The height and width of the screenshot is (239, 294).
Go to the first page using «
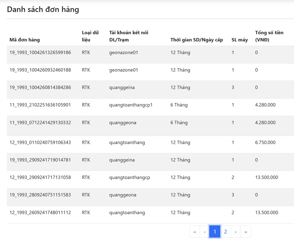click(x=195, y=232)
